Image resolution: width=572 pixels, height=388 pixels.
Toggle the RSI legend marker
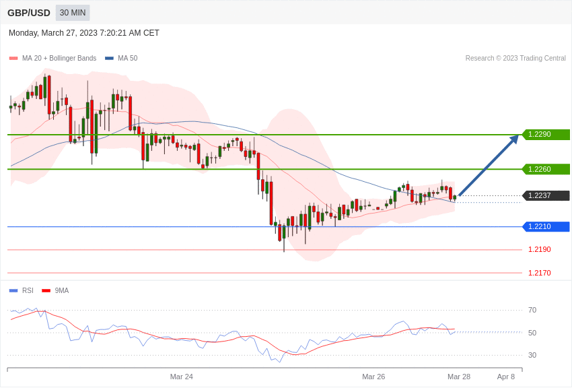13,291
